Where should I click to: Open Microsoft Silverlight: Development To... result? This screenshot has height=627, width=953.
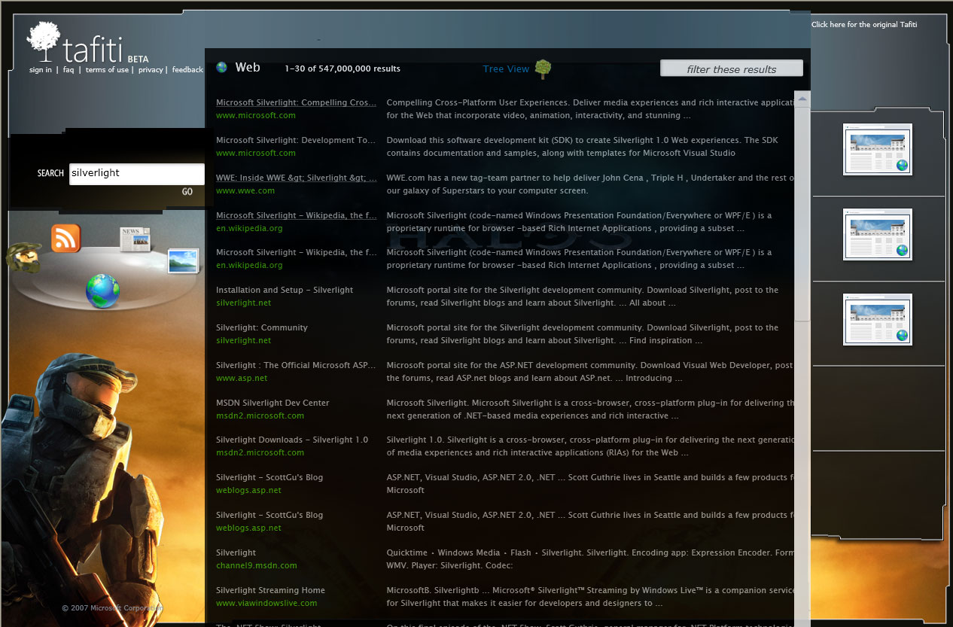click(x=296, y=141)
